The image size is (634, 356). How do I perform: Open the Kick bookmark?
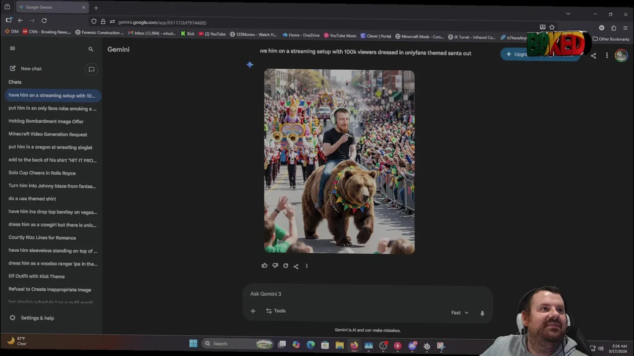click(x=187, y=34)
